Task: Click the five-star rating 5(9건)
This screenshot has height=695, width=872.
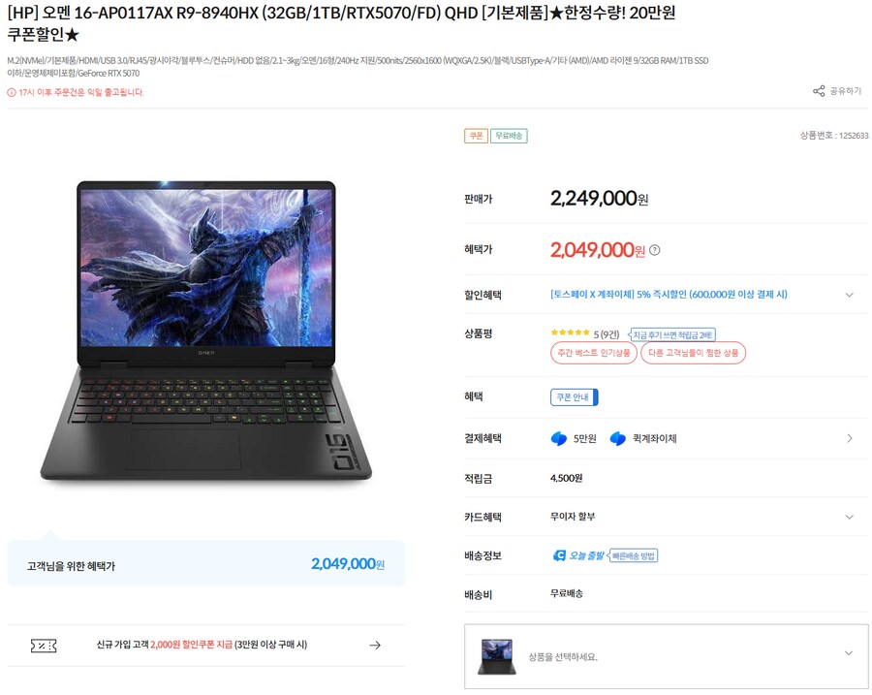Action: pyautogui.click(x=584, y=333)
